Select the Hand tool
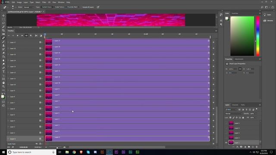 (x=3, y=83)
